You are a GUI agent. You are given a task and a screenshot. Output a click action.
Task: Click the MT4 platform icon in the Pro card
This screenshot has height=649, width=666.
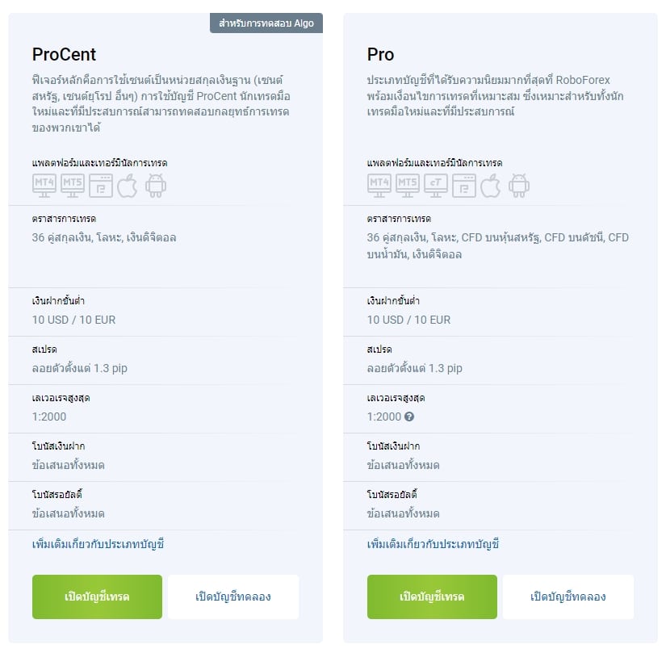click(379, 186)
